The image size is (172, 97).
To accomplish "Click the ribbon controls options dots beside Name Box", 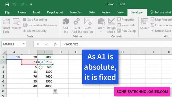I will (x=30, y=44).
